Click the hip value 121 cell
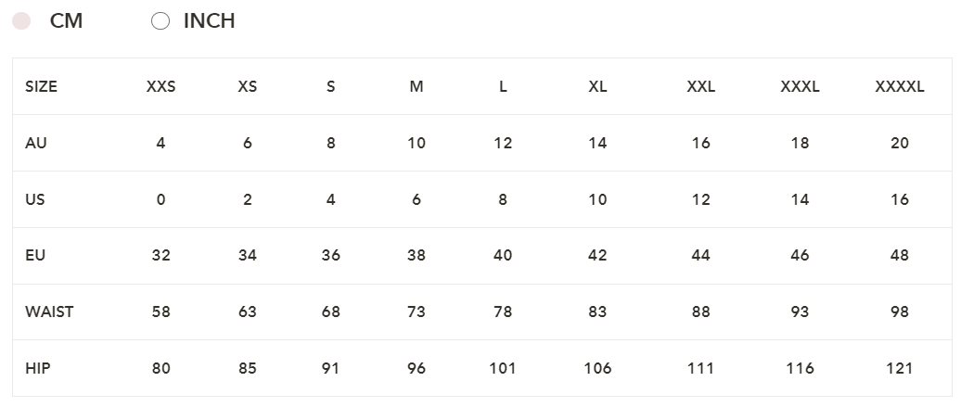The image size is (961, 407). coord(899,368)
